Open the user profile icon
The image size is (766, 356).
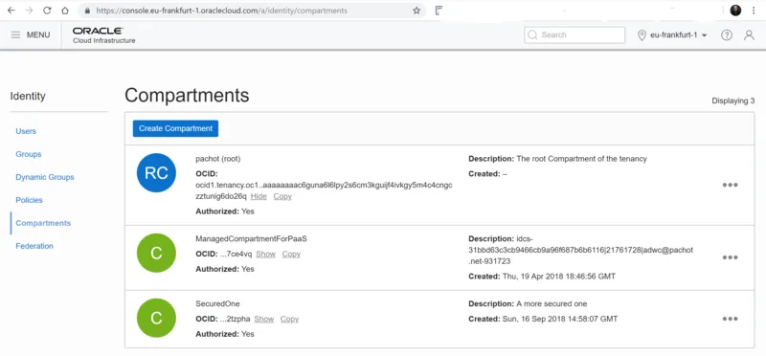click(749, 35)
